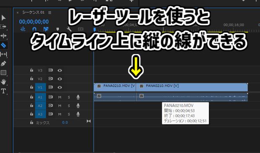
Task: Click the second PANA0210.MOV video clip
Action: tap(192, 87)
